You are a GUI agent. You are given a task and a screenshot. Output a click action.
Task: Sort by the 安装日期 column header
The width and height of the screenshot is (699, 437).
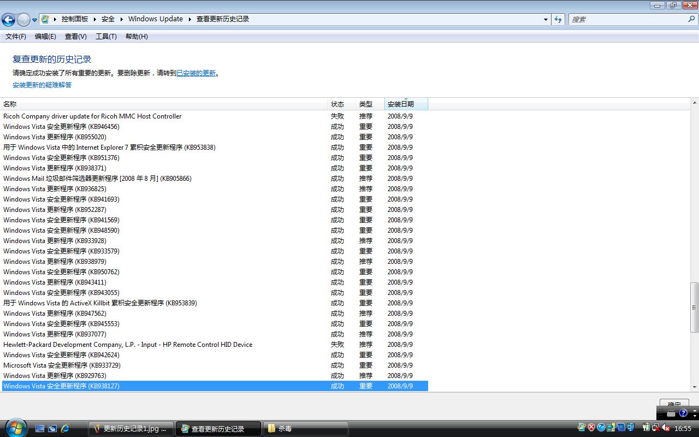pyautogui.click(x=406, y=104)
